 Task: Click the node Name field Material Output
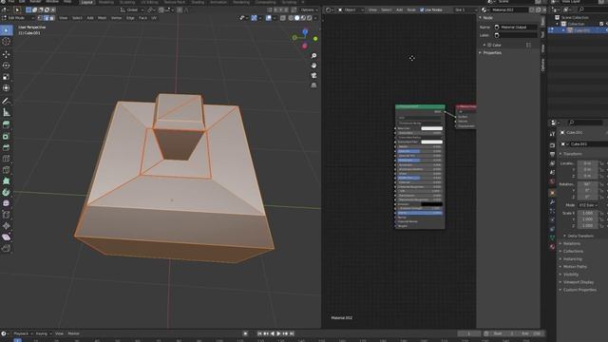coord(516,28)
